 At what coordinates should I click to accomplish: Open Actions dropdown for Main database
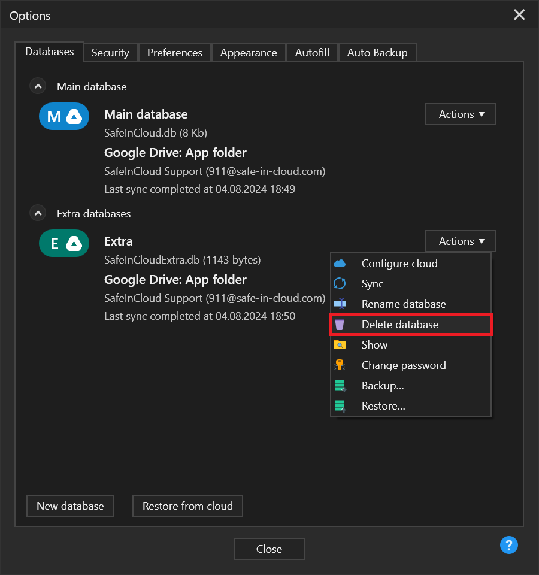[x=461, y=114]
